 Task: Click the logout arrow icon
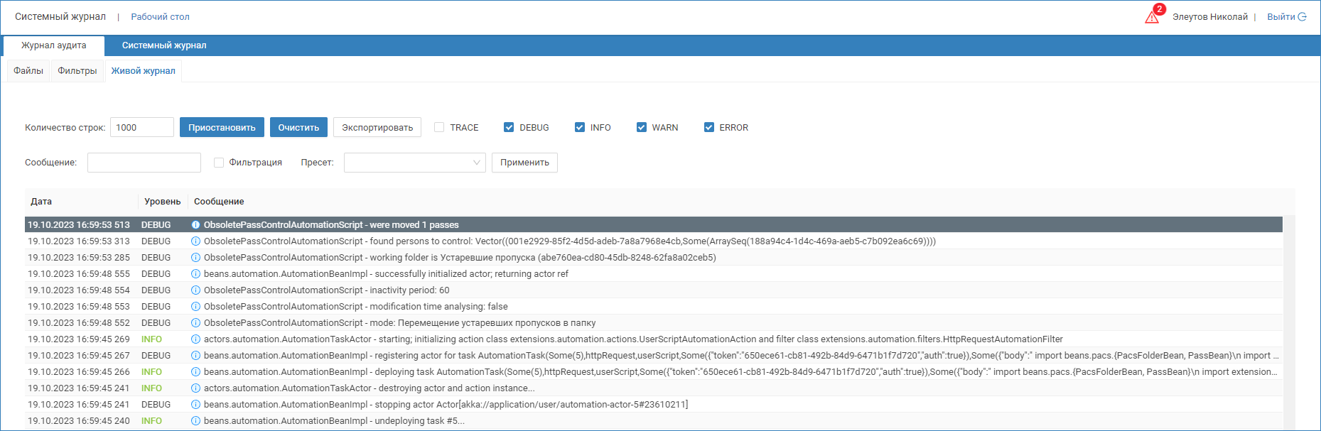click(1303, 17)
